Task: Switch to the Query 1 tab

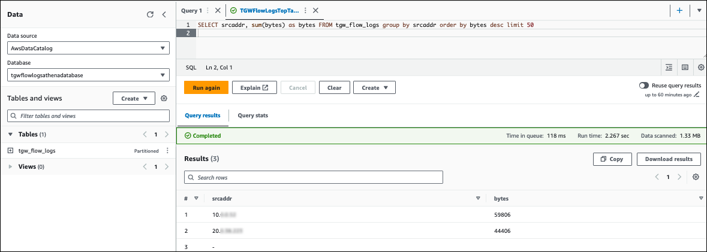Action: [x=192, y=10]
